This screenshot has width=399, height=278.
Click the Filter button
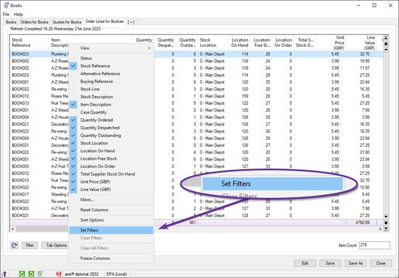[x=30, y=245]
